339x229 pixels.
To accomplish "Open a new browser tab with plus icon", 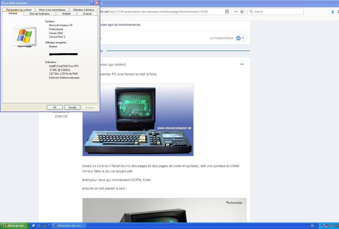I will click(102, 3).
